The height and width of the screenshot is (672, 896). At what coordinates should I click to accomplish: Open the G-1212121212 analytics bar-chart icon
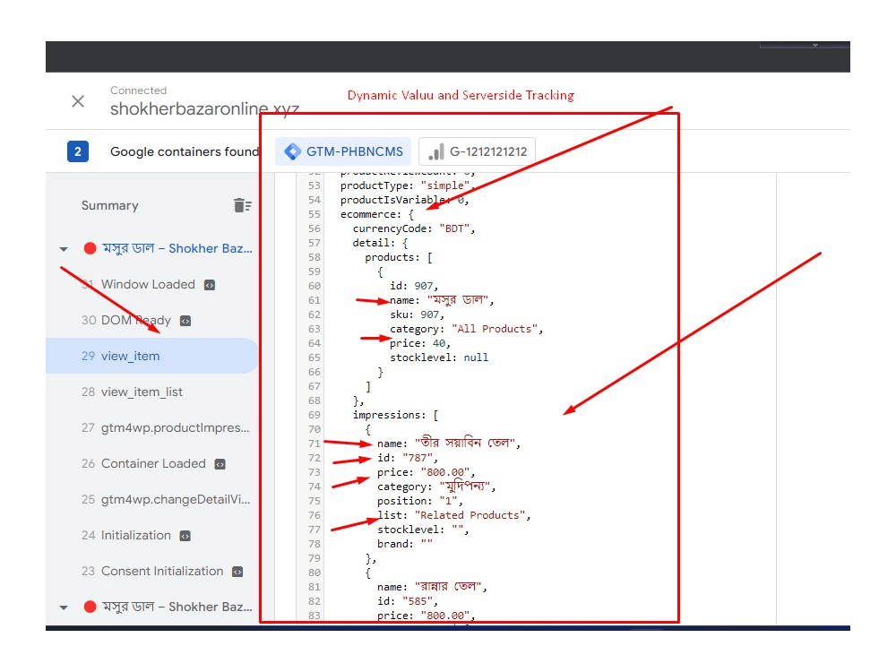pyautogui.click(x=436, y=151)
